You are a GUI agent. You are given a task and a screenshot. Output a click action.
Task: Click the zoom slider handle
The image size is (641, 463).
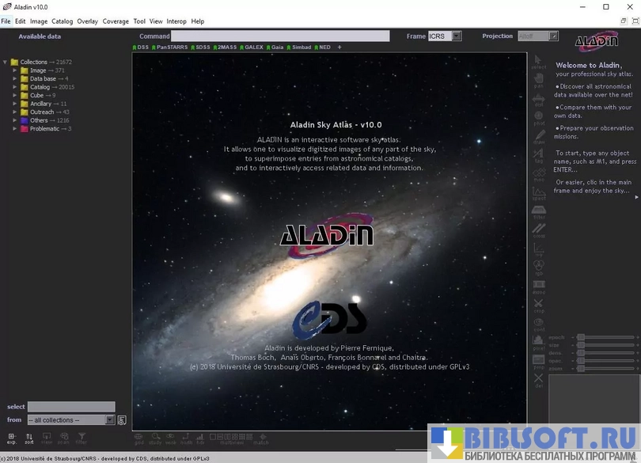pos(580,369)
